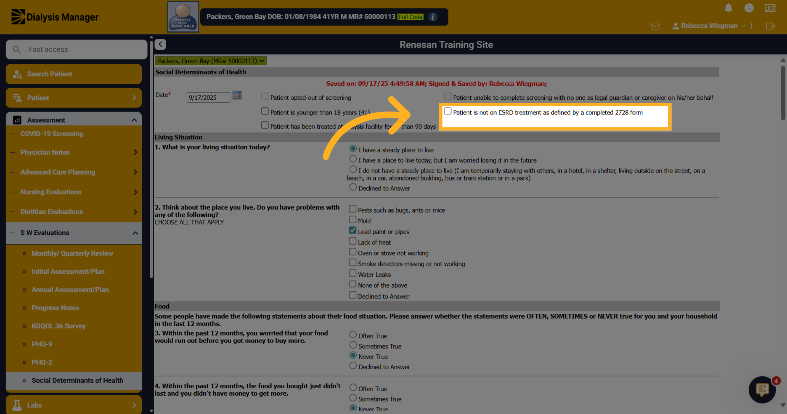The width and height of the screenshot is (787, 414).
Task: Click the Search Patient button
Action: (x=74, y=74)
